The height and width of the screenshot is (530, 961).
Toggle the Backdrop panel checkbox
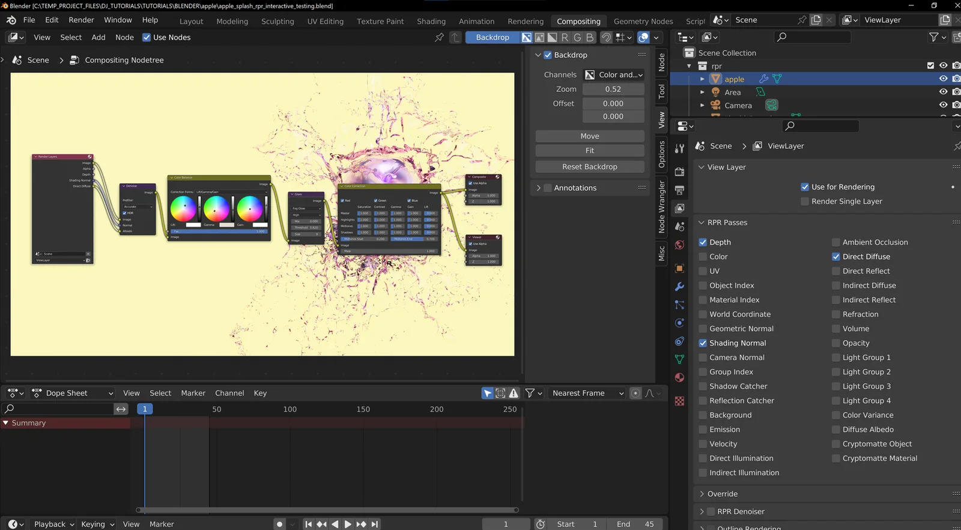pos(548,55)
